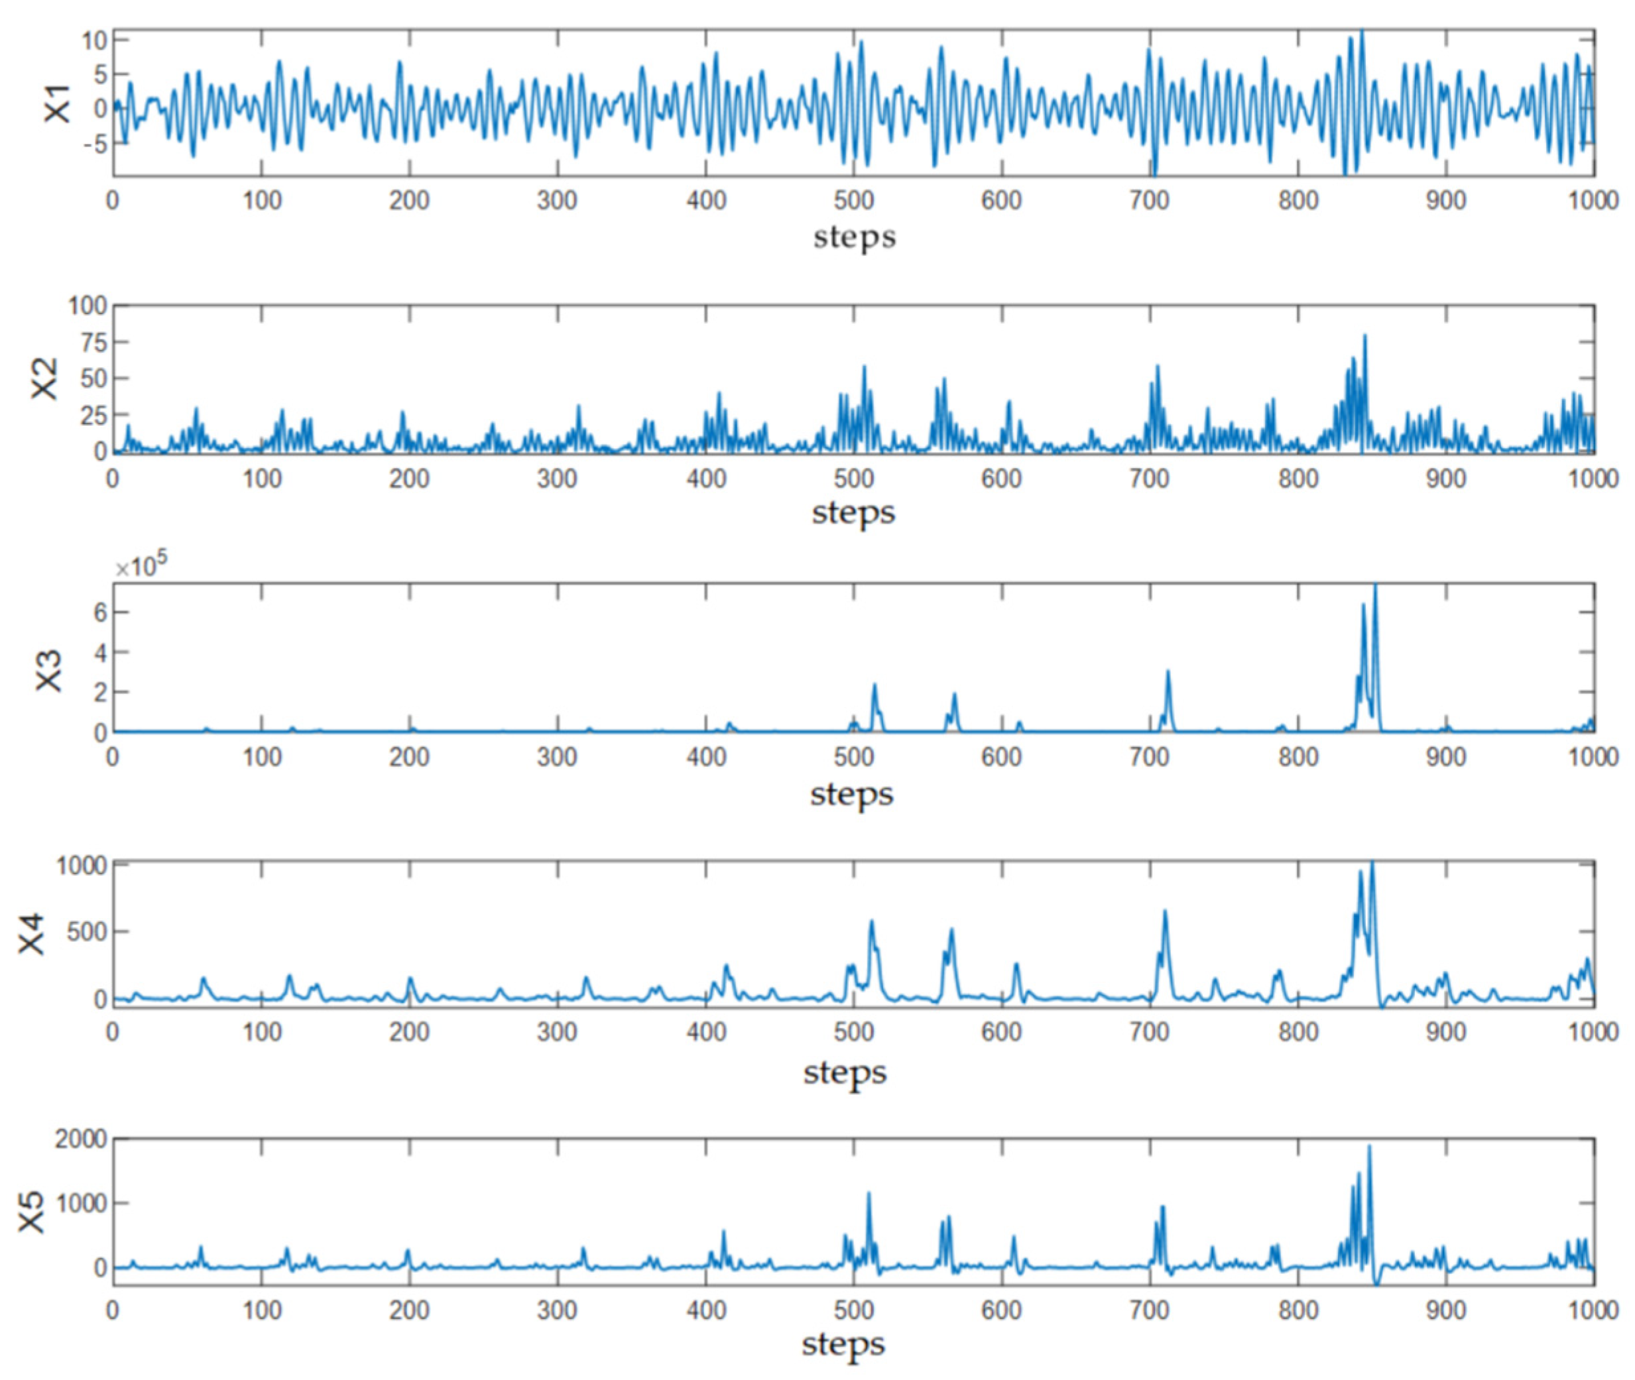Viewport: 1635px width, 1380px height.
Task: Click the highest peak in X2 plot
Action: (1365, 337)
